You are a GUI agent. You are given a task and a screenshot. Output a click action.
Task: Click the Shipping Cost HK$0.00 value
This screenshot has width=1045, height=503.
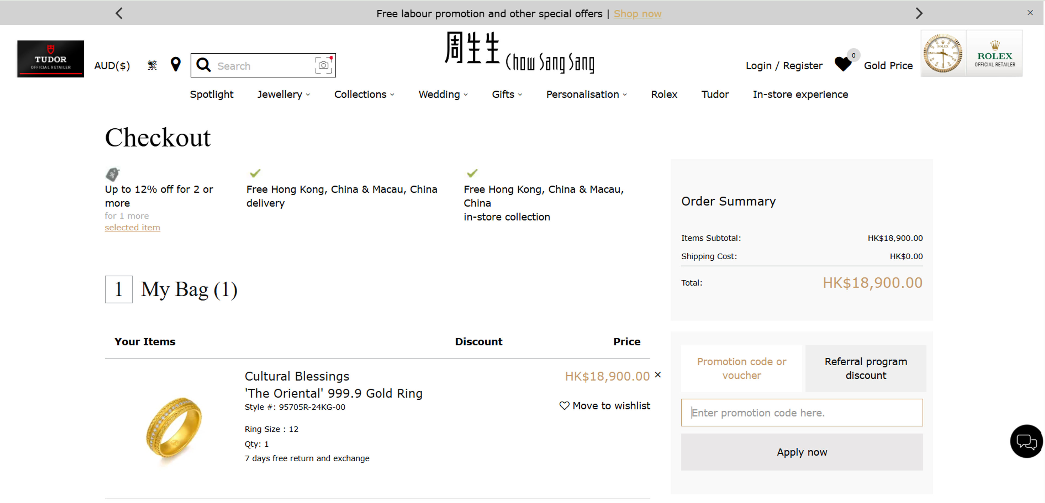click(906, 256)
